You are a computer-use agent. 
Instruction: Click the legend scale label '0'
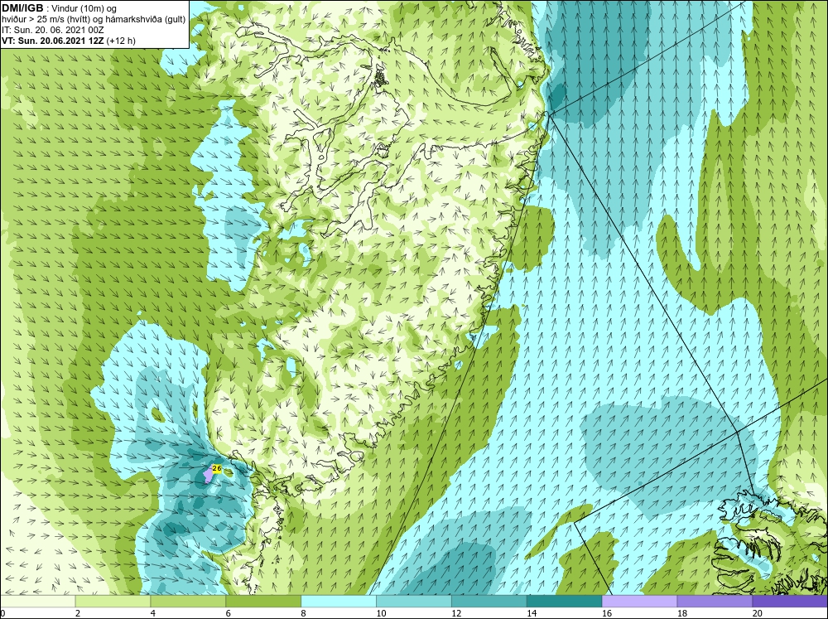2,613
